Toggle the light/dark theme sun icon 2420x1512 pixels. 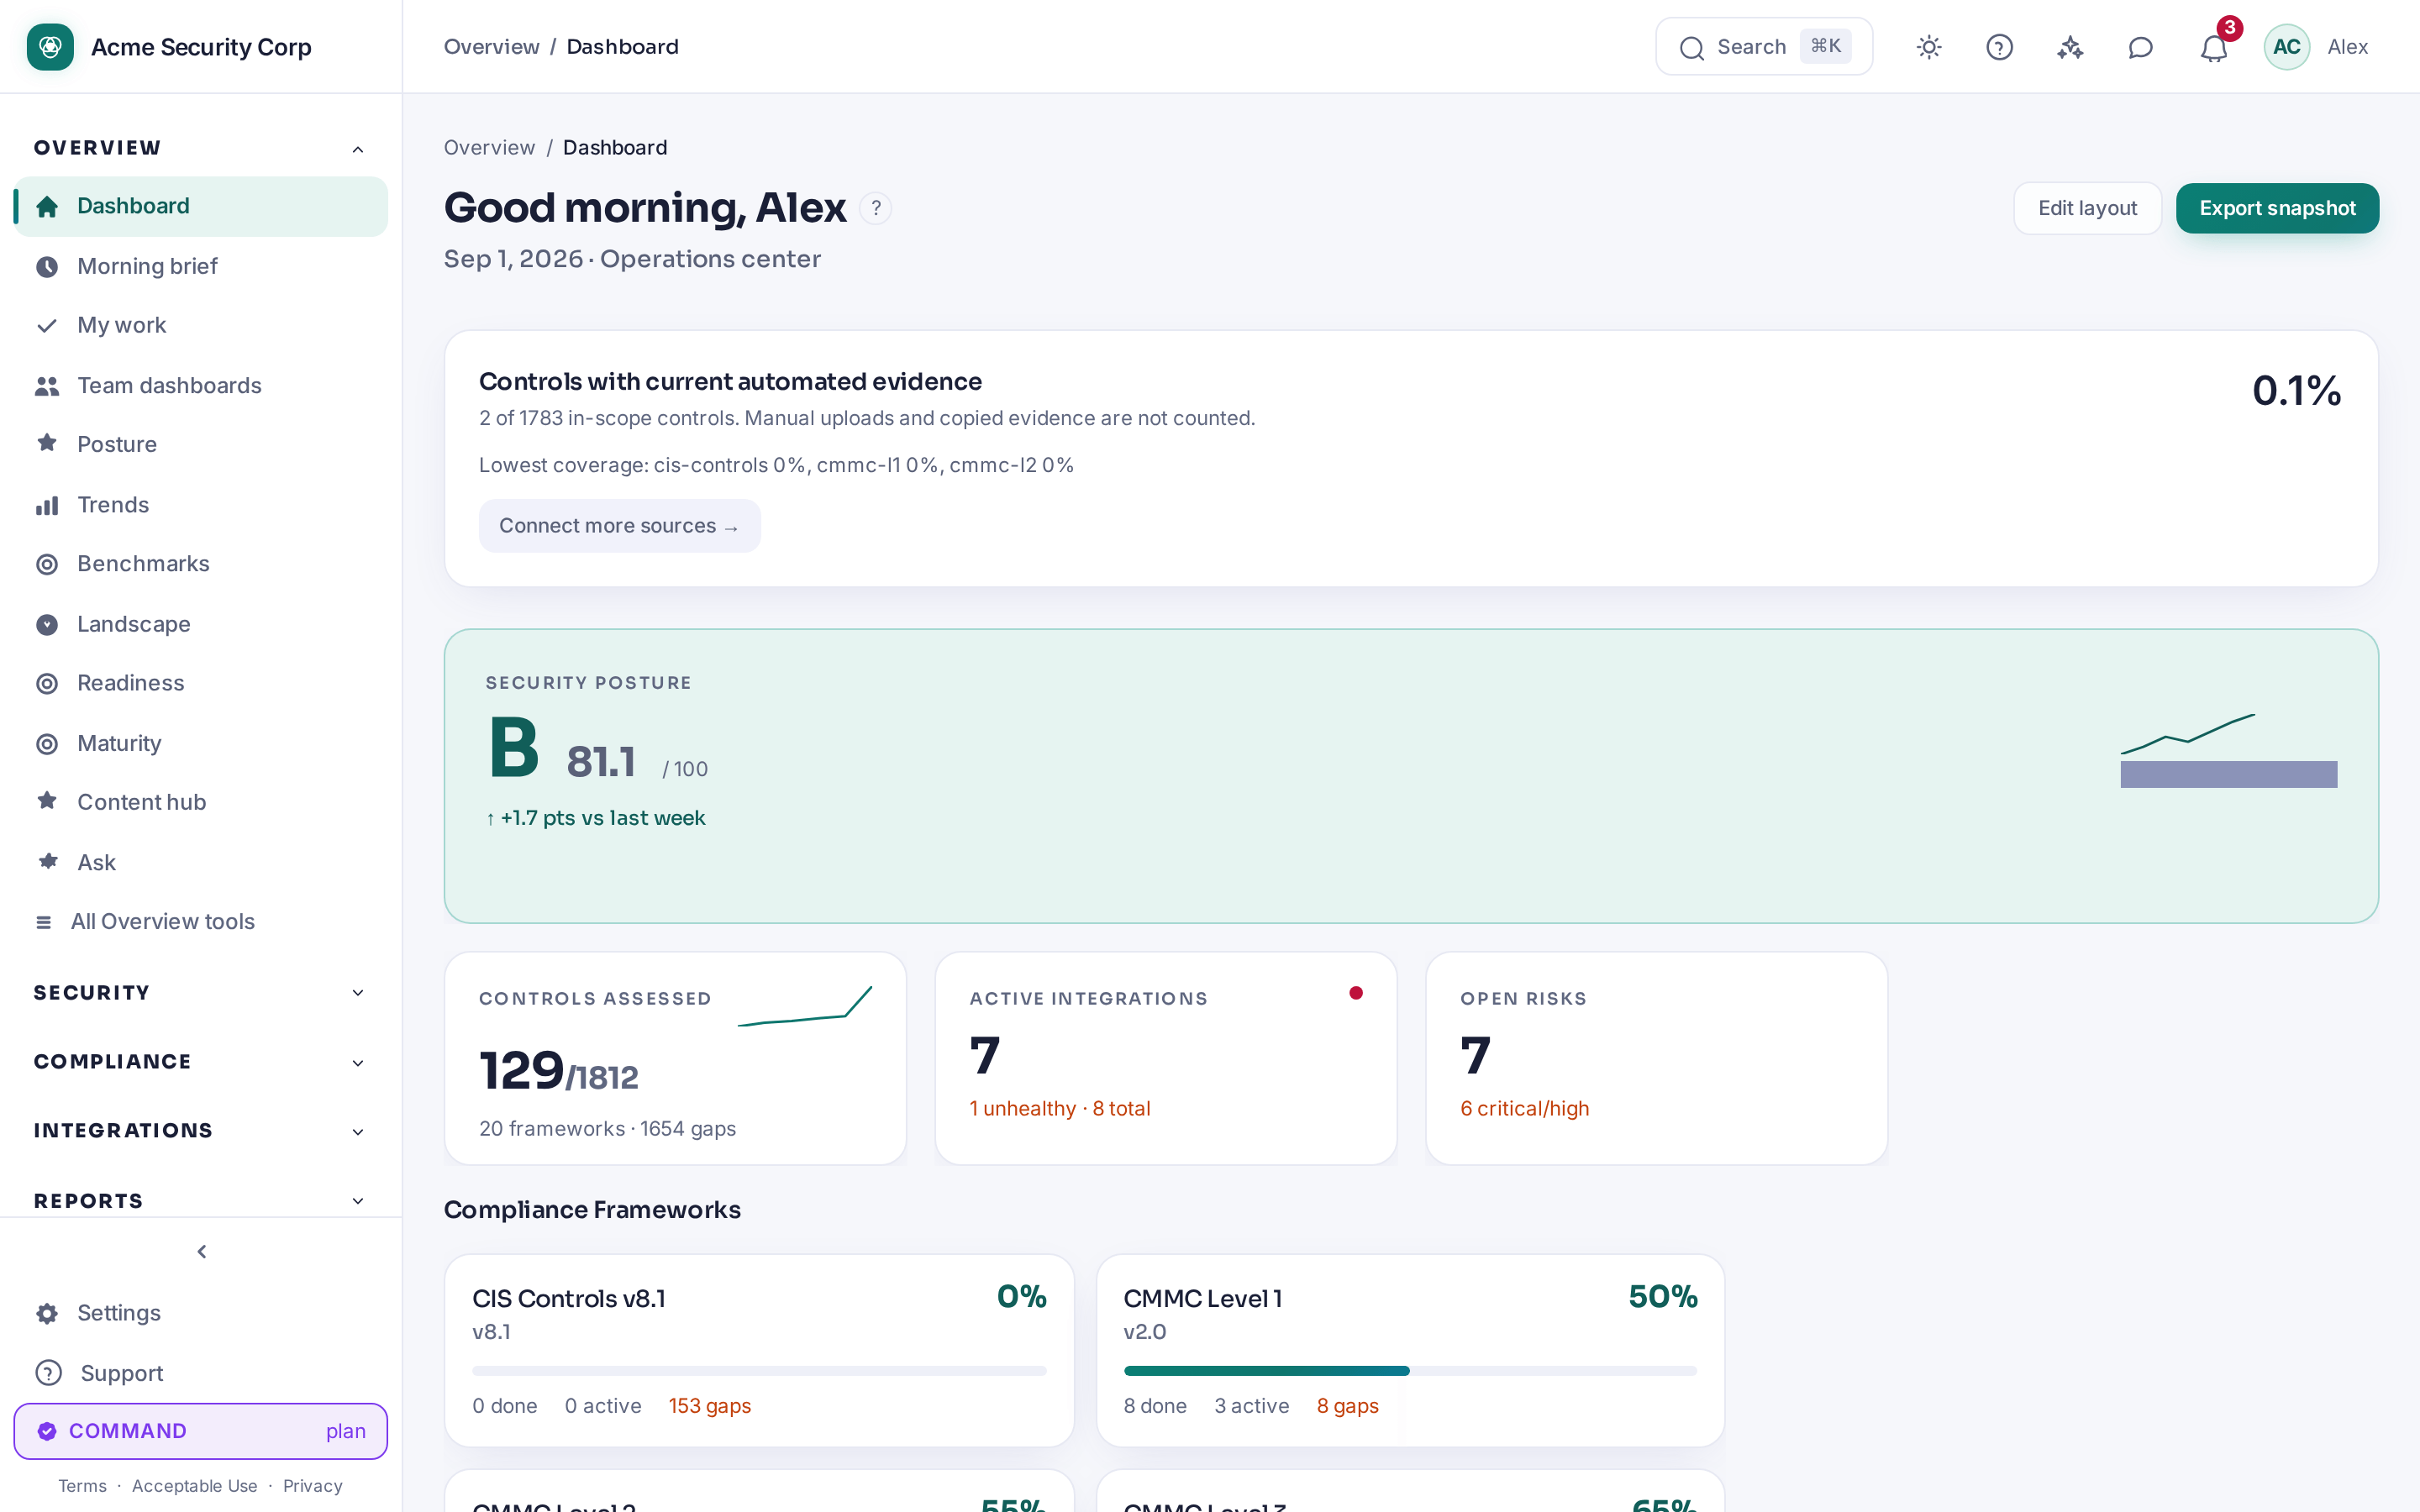(x=1929, y=47)
